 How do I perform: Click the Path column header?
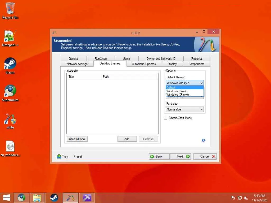point(130,76)
